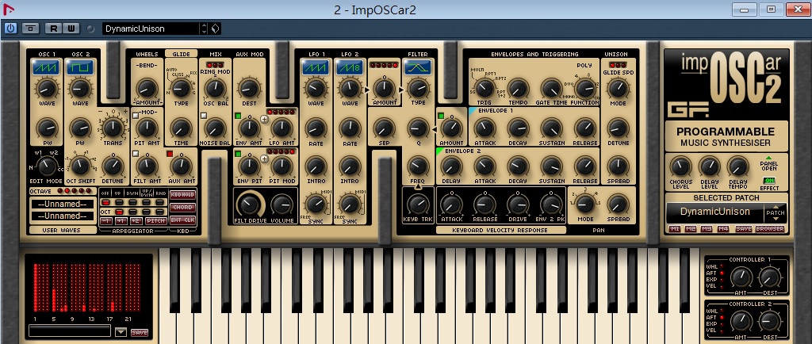
Task: Enable arpeggiator UP mode button
Action: 120,201
